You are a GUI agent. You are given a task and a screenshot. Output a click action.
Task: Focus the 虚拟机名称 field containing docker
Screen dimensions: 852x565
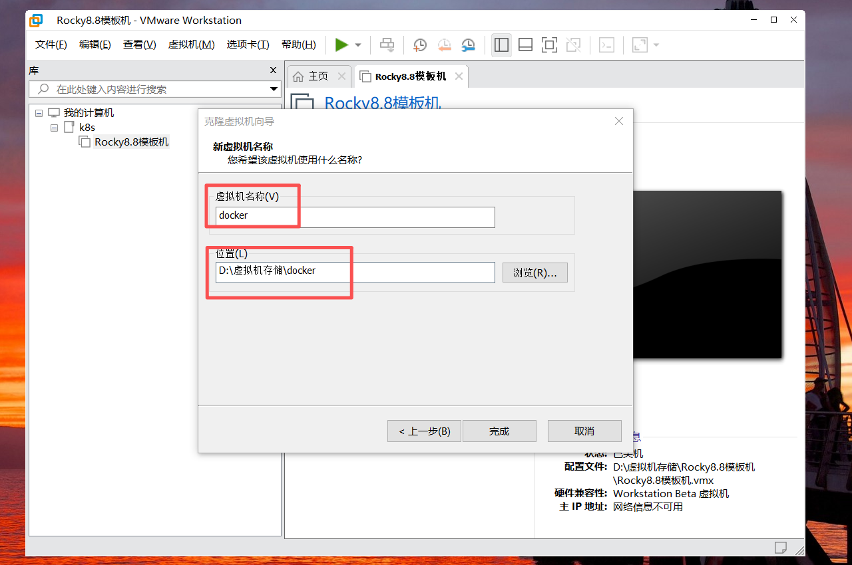point(355,217)
